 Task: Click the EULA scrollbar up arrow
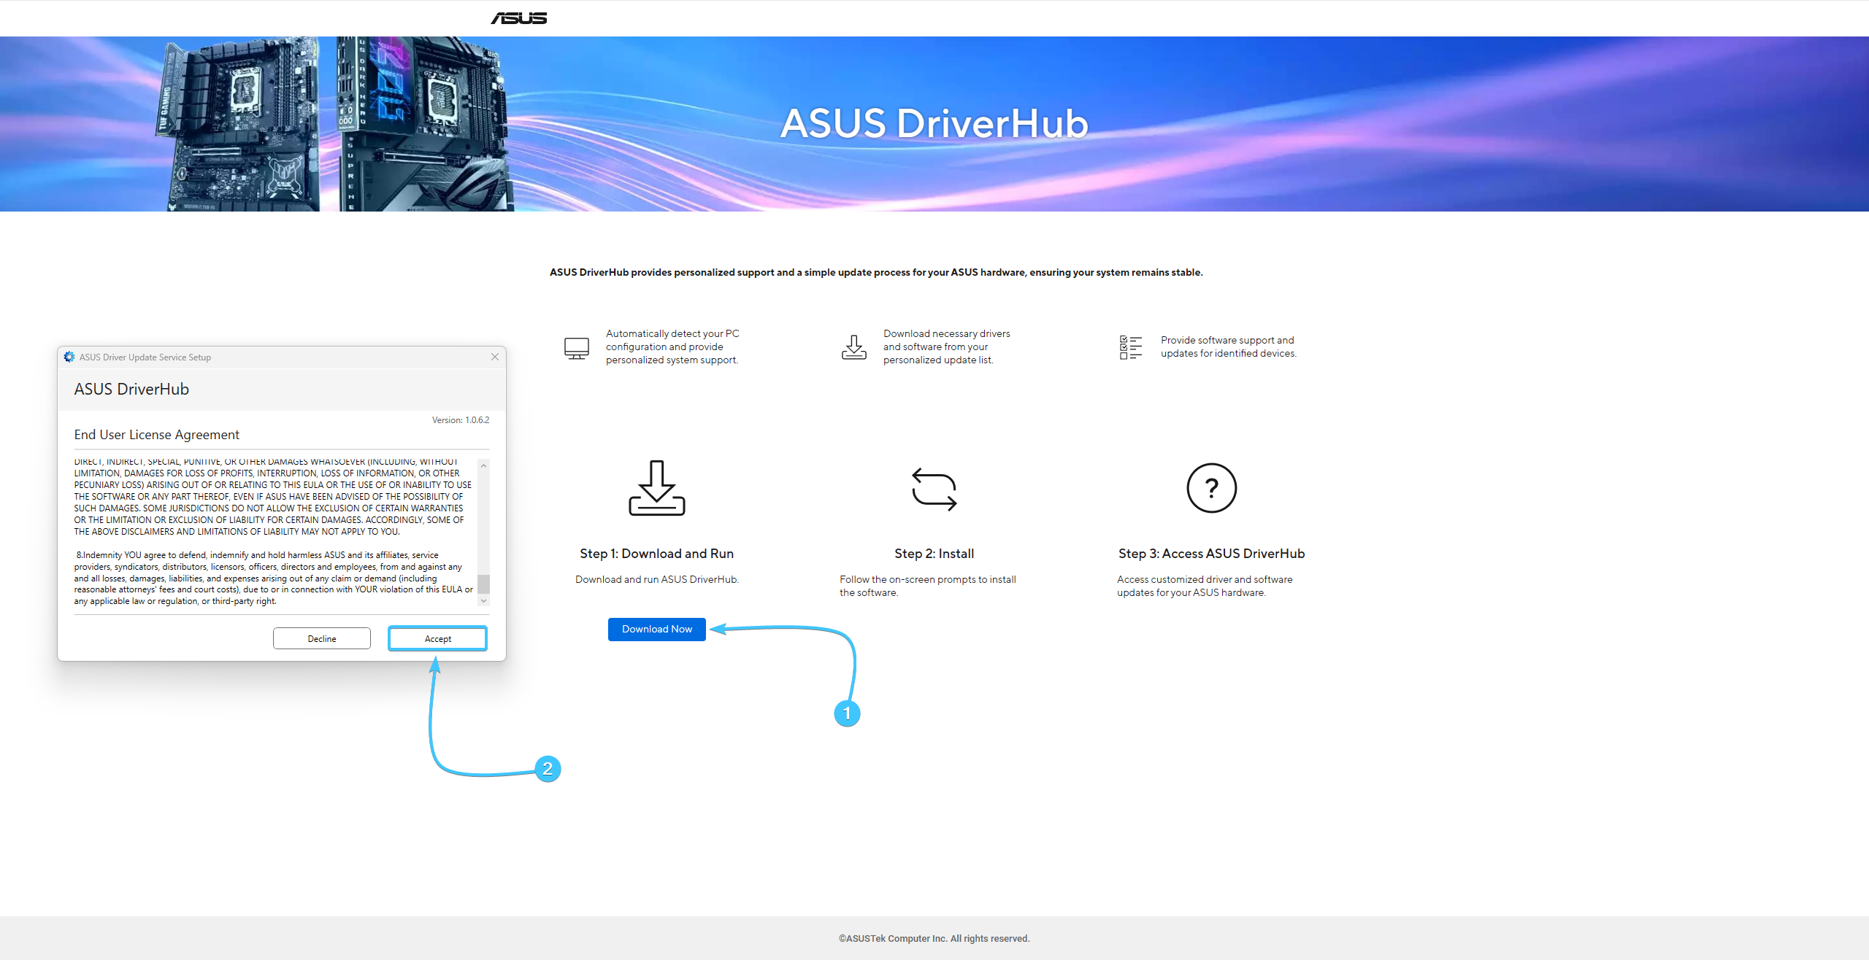(483, 465)
